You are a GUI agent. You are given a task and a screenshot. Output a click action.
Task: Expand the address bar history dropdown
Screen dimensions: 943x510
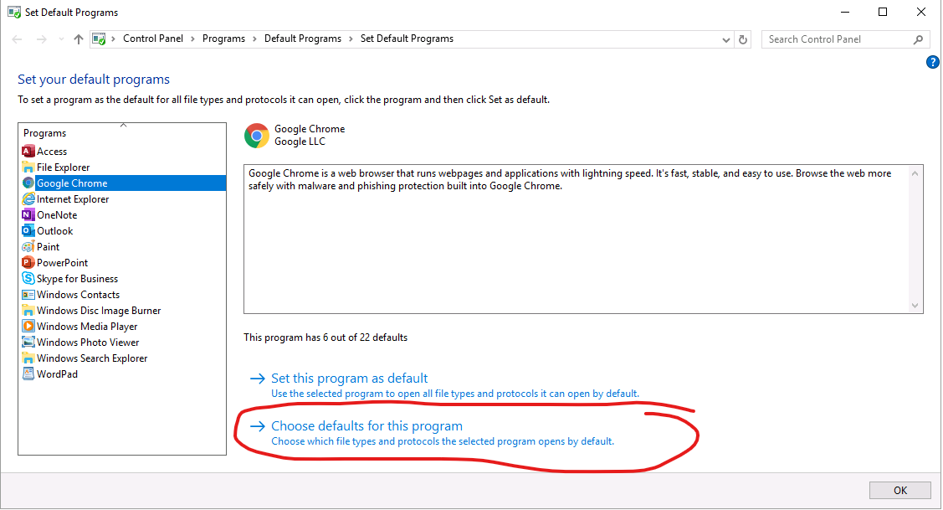726,39
